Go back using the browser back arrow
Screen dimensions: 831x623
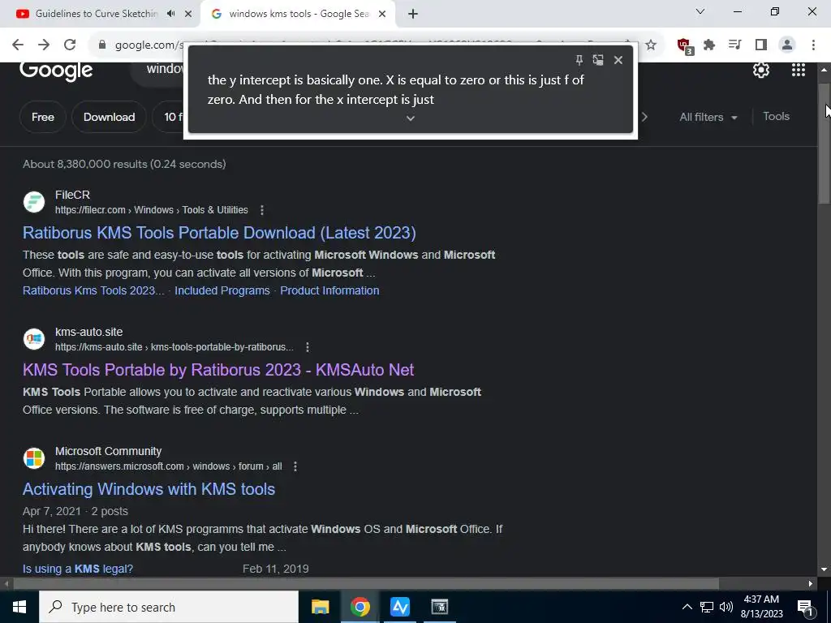pyautogui.click(x=18, y=45)
